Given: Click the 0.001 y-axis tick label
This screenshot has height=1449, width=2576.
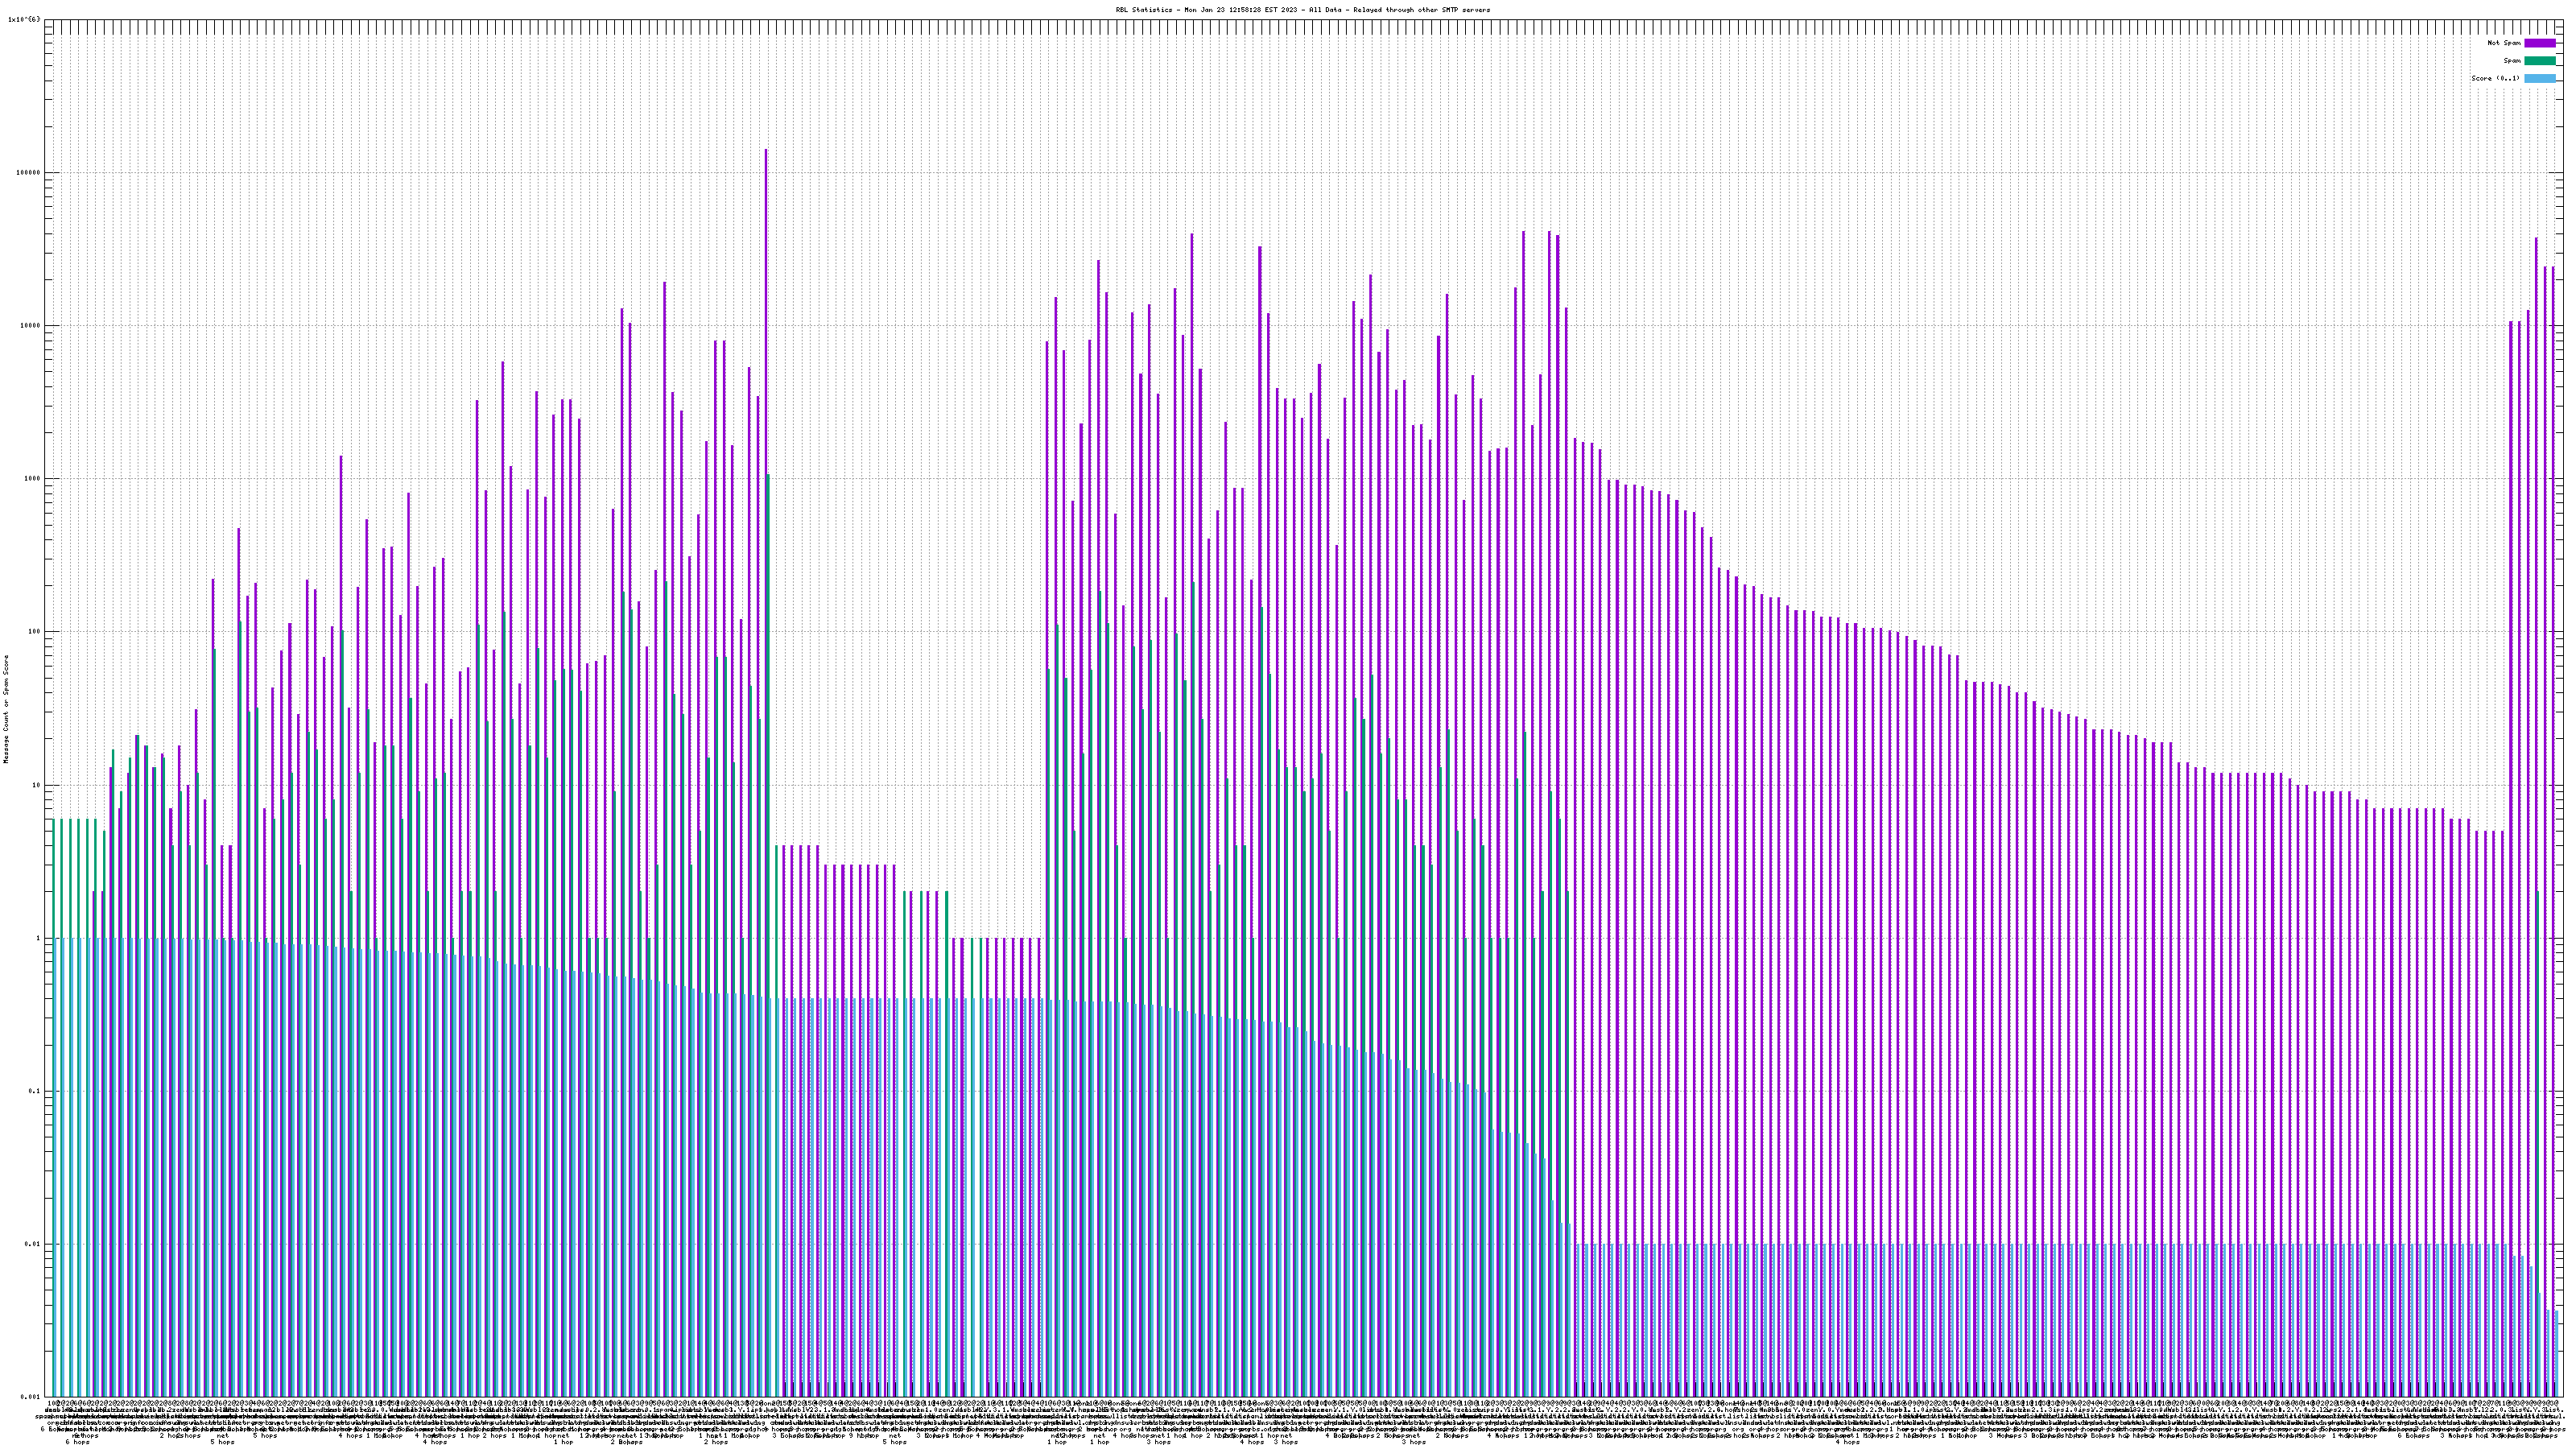Looking at the screenshot, I should click(31, 1396).
